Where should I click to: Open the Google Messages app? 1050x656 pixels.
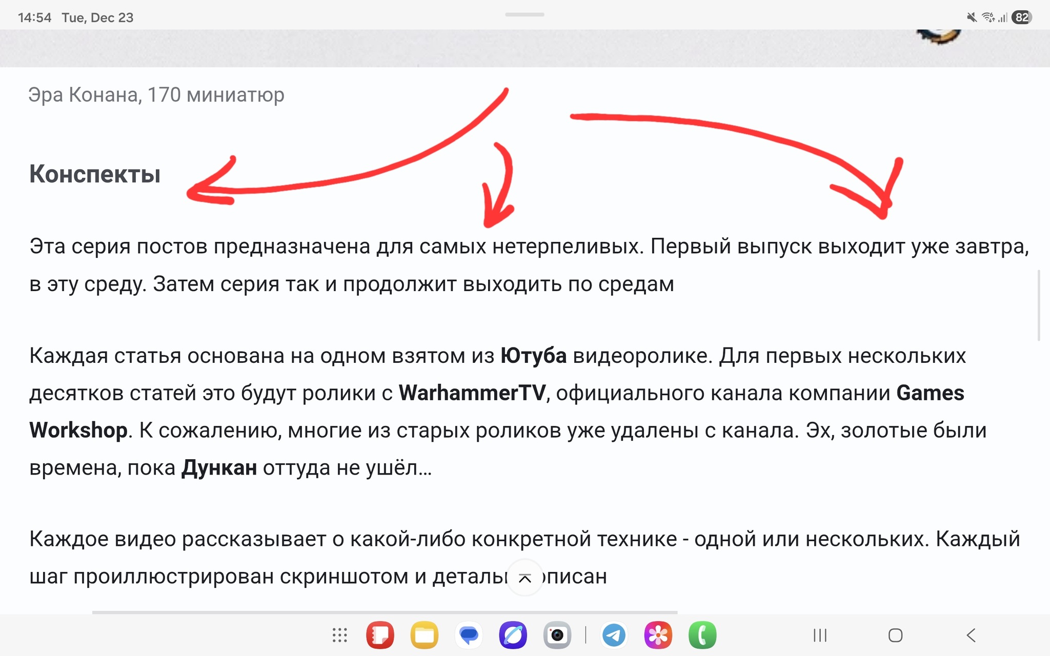coord(469,635)
